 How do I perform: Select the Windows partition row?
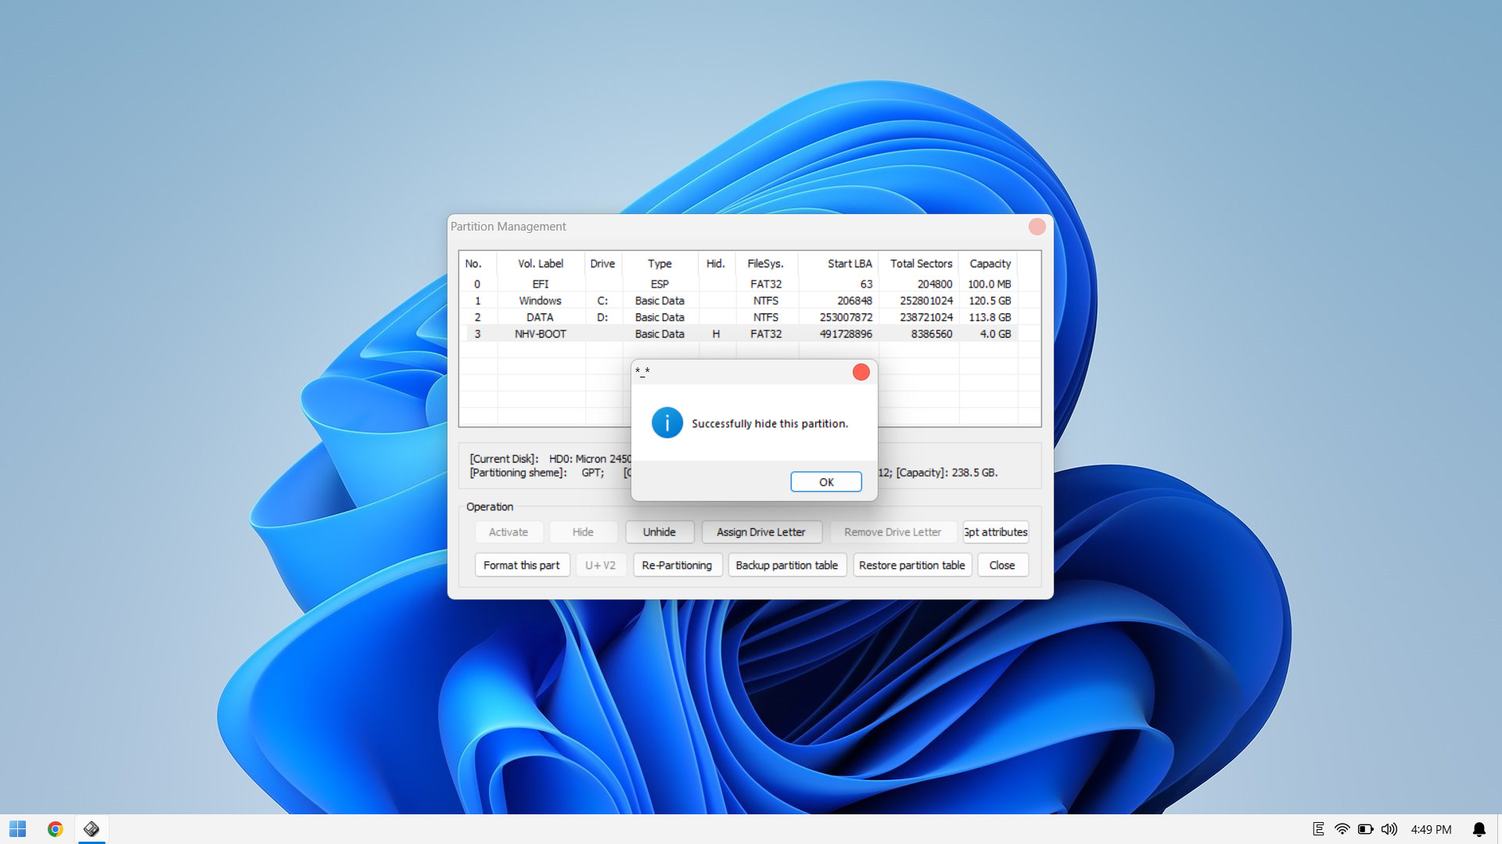coord(540,301)
